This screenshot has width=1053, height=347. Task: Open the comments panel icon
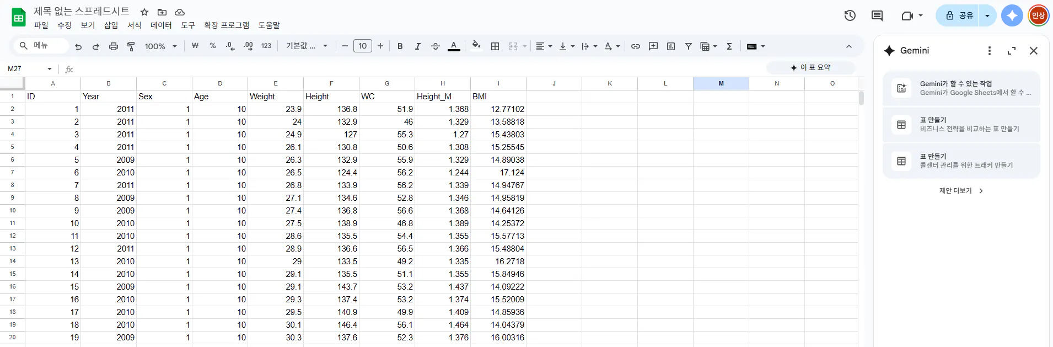[x=877, y=15]
